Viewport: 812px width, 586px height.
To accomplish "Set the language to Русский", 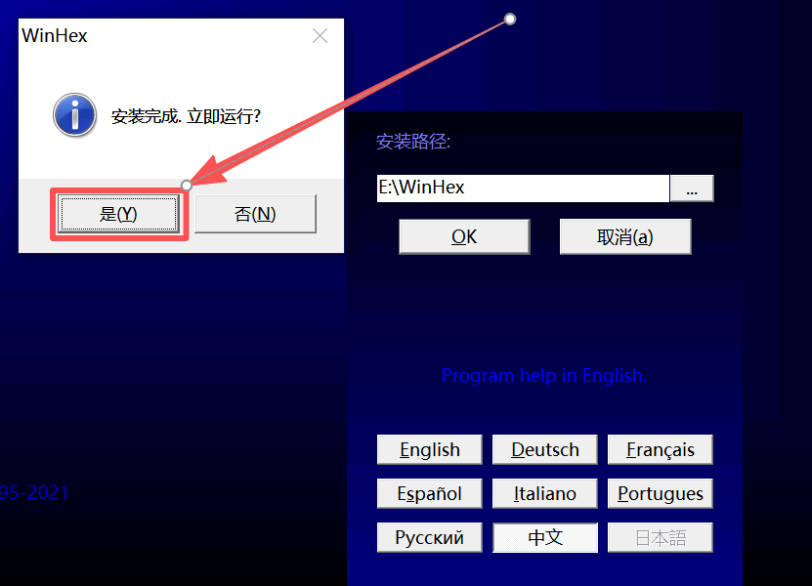I will pos(429,538).
